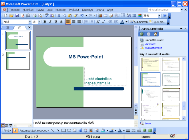Print using the printer icon
This screenshot has width=189, height=140.
pos(35,15)
